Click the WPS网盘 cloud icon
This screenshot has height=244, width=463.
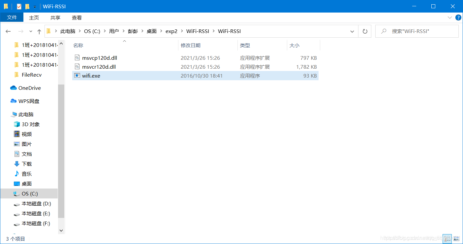(14, 101)
